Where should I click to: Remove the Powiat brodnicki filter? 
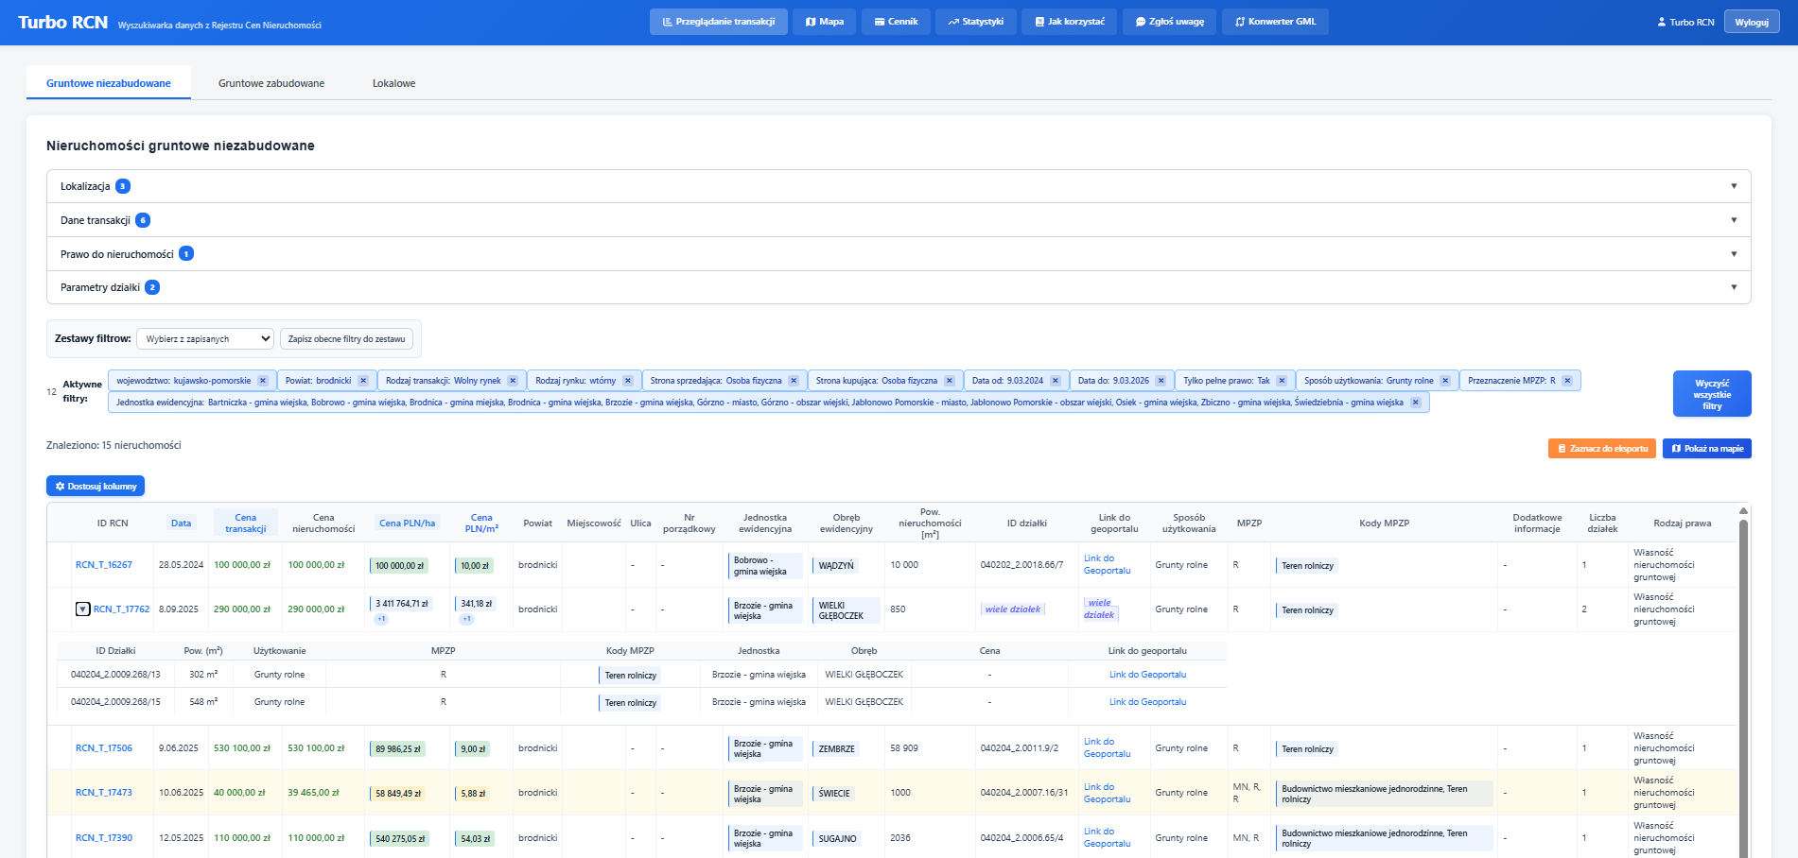[363, 381]
